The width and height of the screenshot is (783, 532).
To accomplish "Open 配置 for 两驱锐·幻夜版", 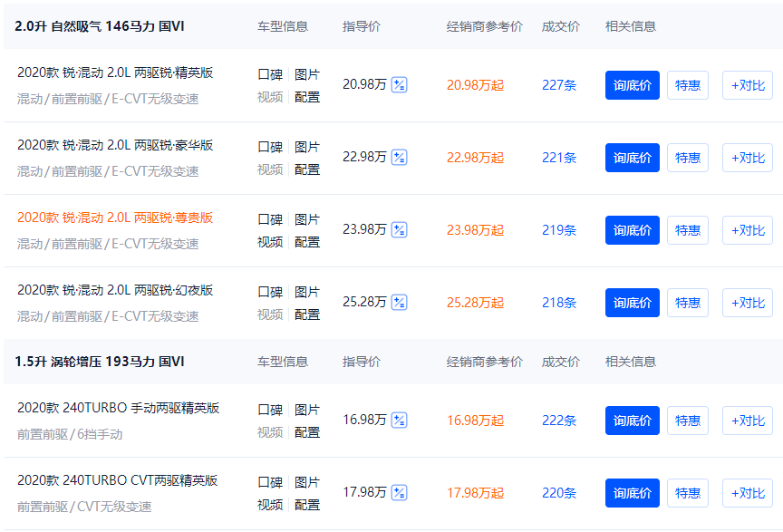I will 307,314.
